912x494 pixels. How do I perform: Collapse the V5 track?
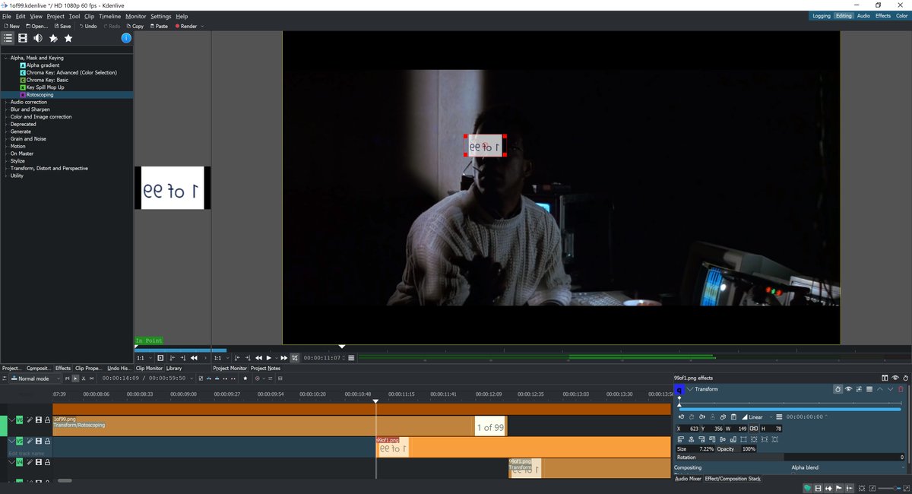click(x=11, y=441)
